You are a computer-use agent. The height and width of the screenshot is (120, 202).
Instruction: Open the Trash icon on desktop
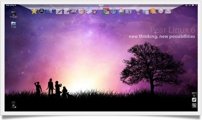click(x=13, y=105)
